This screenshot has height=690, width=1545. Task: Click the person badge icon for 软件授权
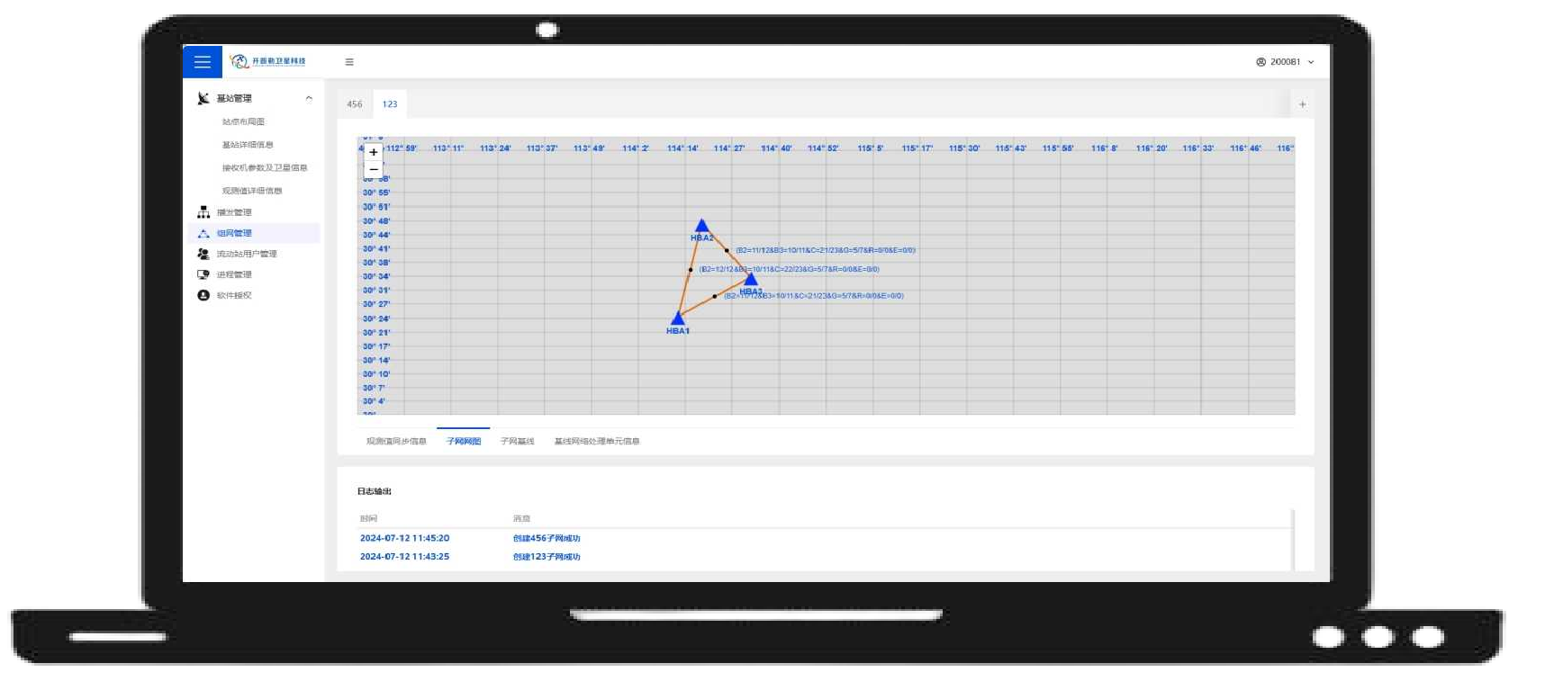(203, 295)
